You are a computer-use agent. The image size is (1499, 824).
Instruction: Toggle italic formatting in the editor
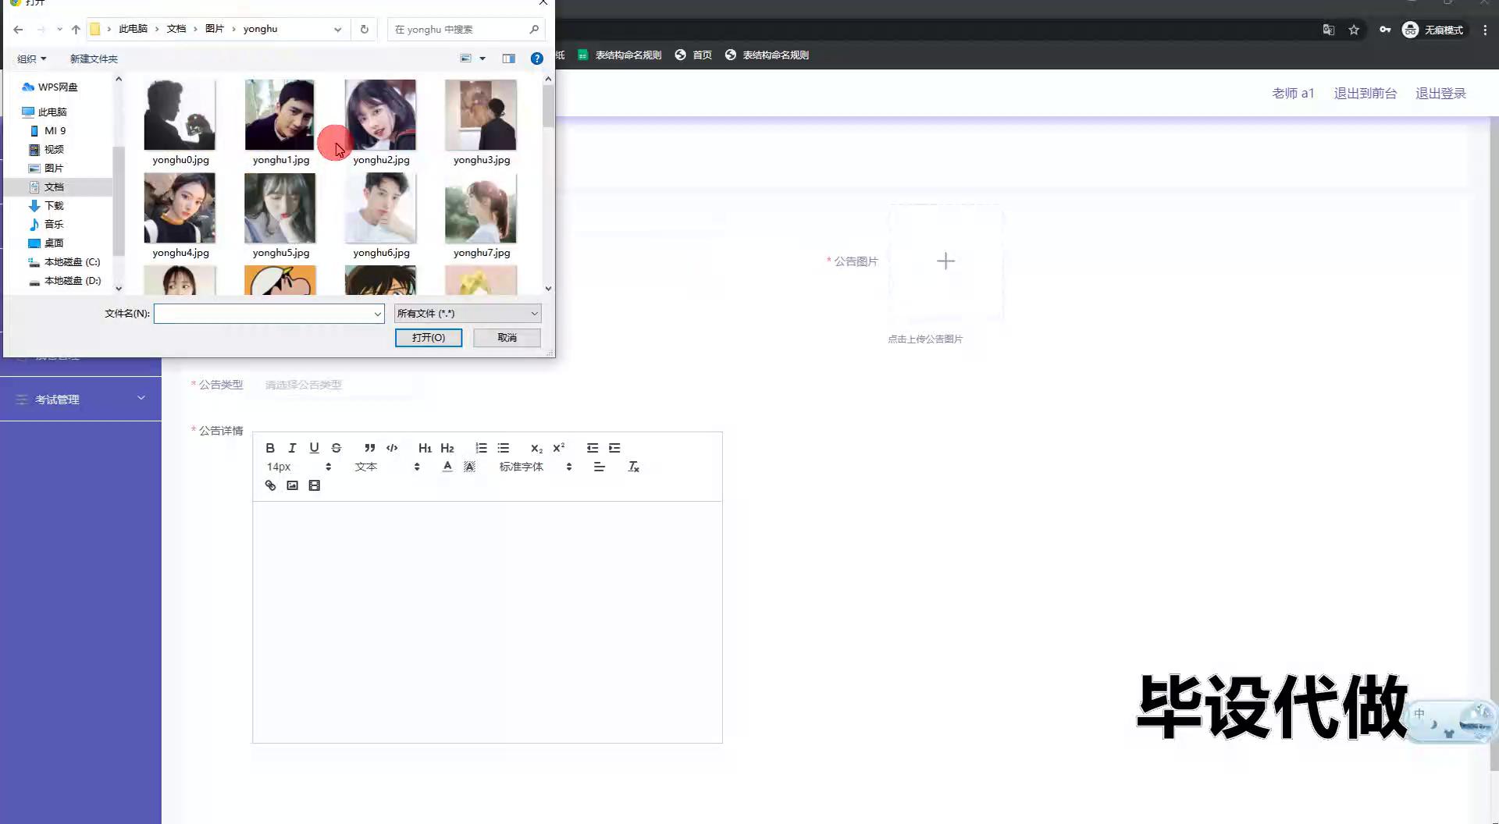[x=292, y=448]
